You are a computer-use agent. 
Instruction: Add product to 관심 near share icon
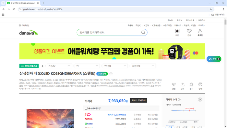[x=174, y=86]
